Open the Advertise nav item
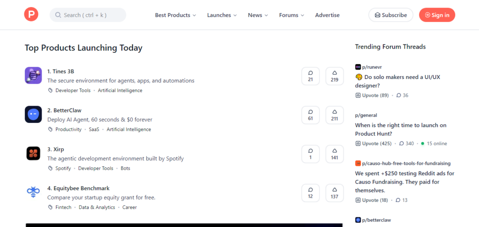This screenshot has height=227, width=479. pos(327,15)
